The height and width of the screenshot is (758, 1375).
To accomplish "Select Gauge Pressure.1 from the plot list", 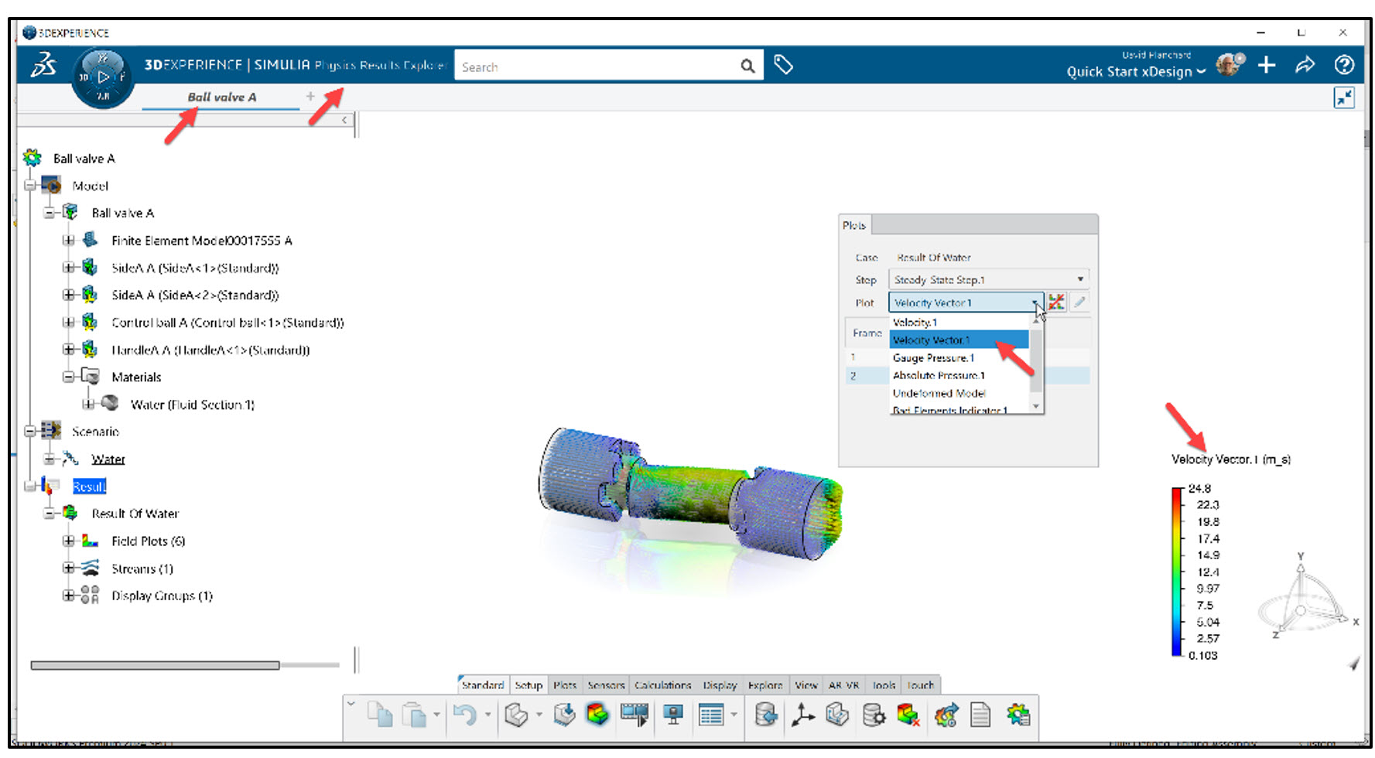I will [933, 357].
